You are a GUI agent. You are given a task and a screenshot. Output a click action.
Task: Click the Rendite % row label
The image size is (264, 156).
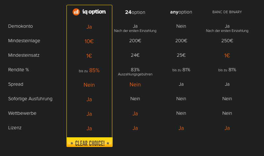(18, 70)
